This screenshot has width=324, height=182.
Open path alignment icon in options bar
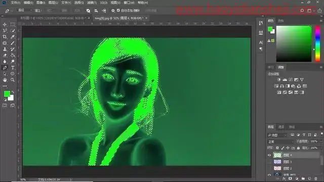[96, 11]
